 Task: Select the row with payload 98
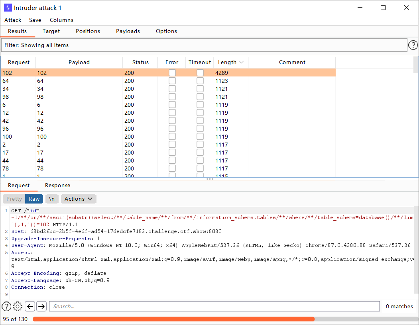click(168, 97)
